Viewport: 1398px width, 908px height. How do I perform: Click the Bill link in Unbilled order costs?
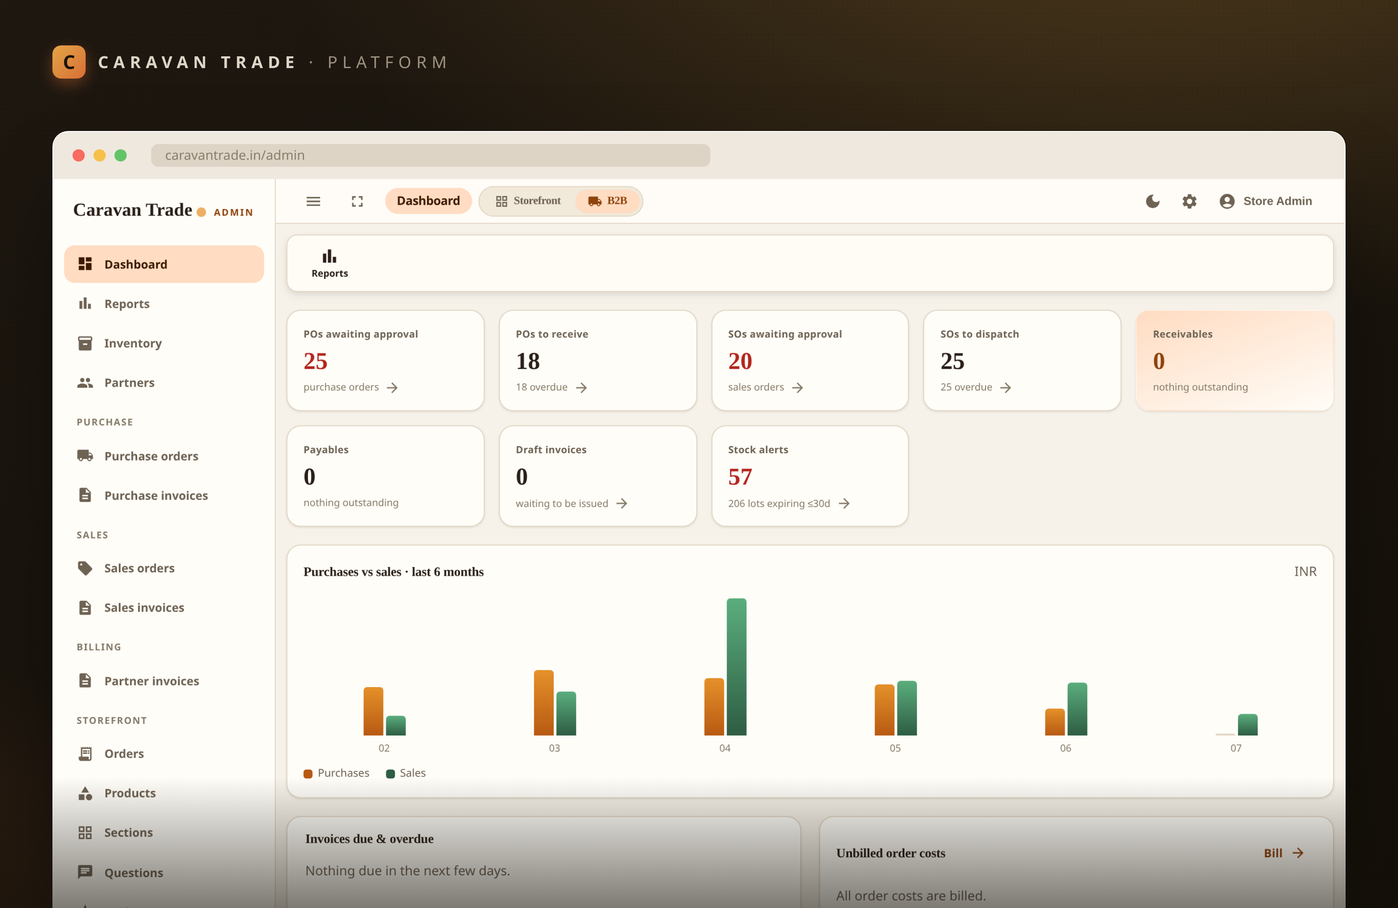tap(1284, 853)
